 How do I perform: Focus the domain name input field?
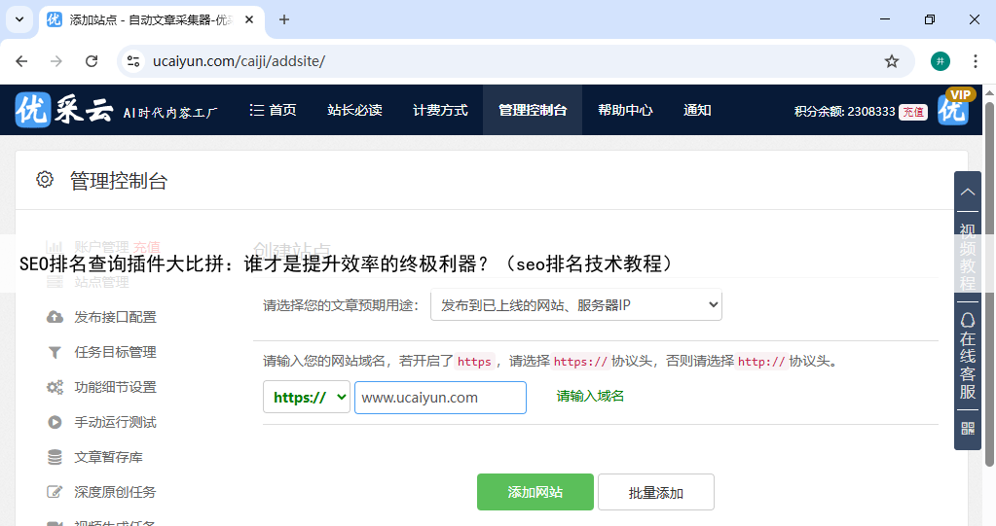pyautogui.click(x=440, y=397)
